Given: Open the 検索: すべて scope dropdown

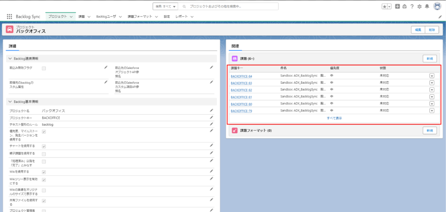Looking at the screenshot, I should tap(165, 6).
